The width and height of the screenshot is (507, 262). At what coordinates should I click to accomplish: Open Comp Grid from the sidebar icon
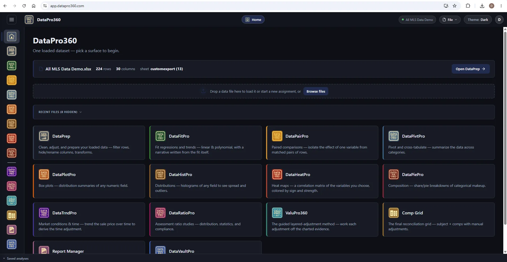click(x=12, y=215)
